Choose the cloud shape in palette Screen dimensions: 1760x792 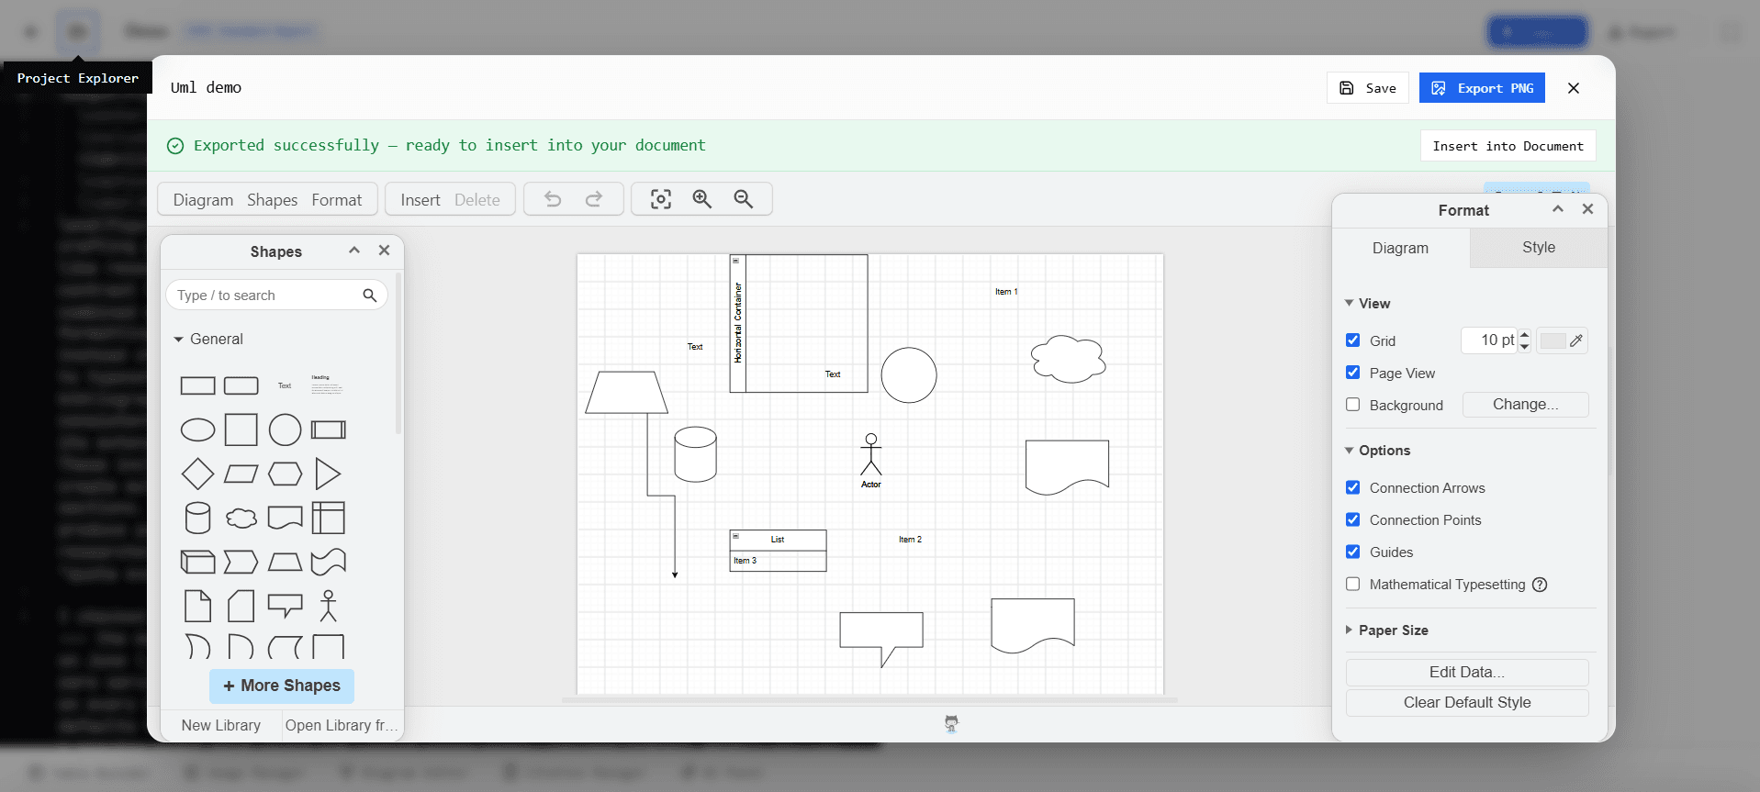[x=241, y=518]
